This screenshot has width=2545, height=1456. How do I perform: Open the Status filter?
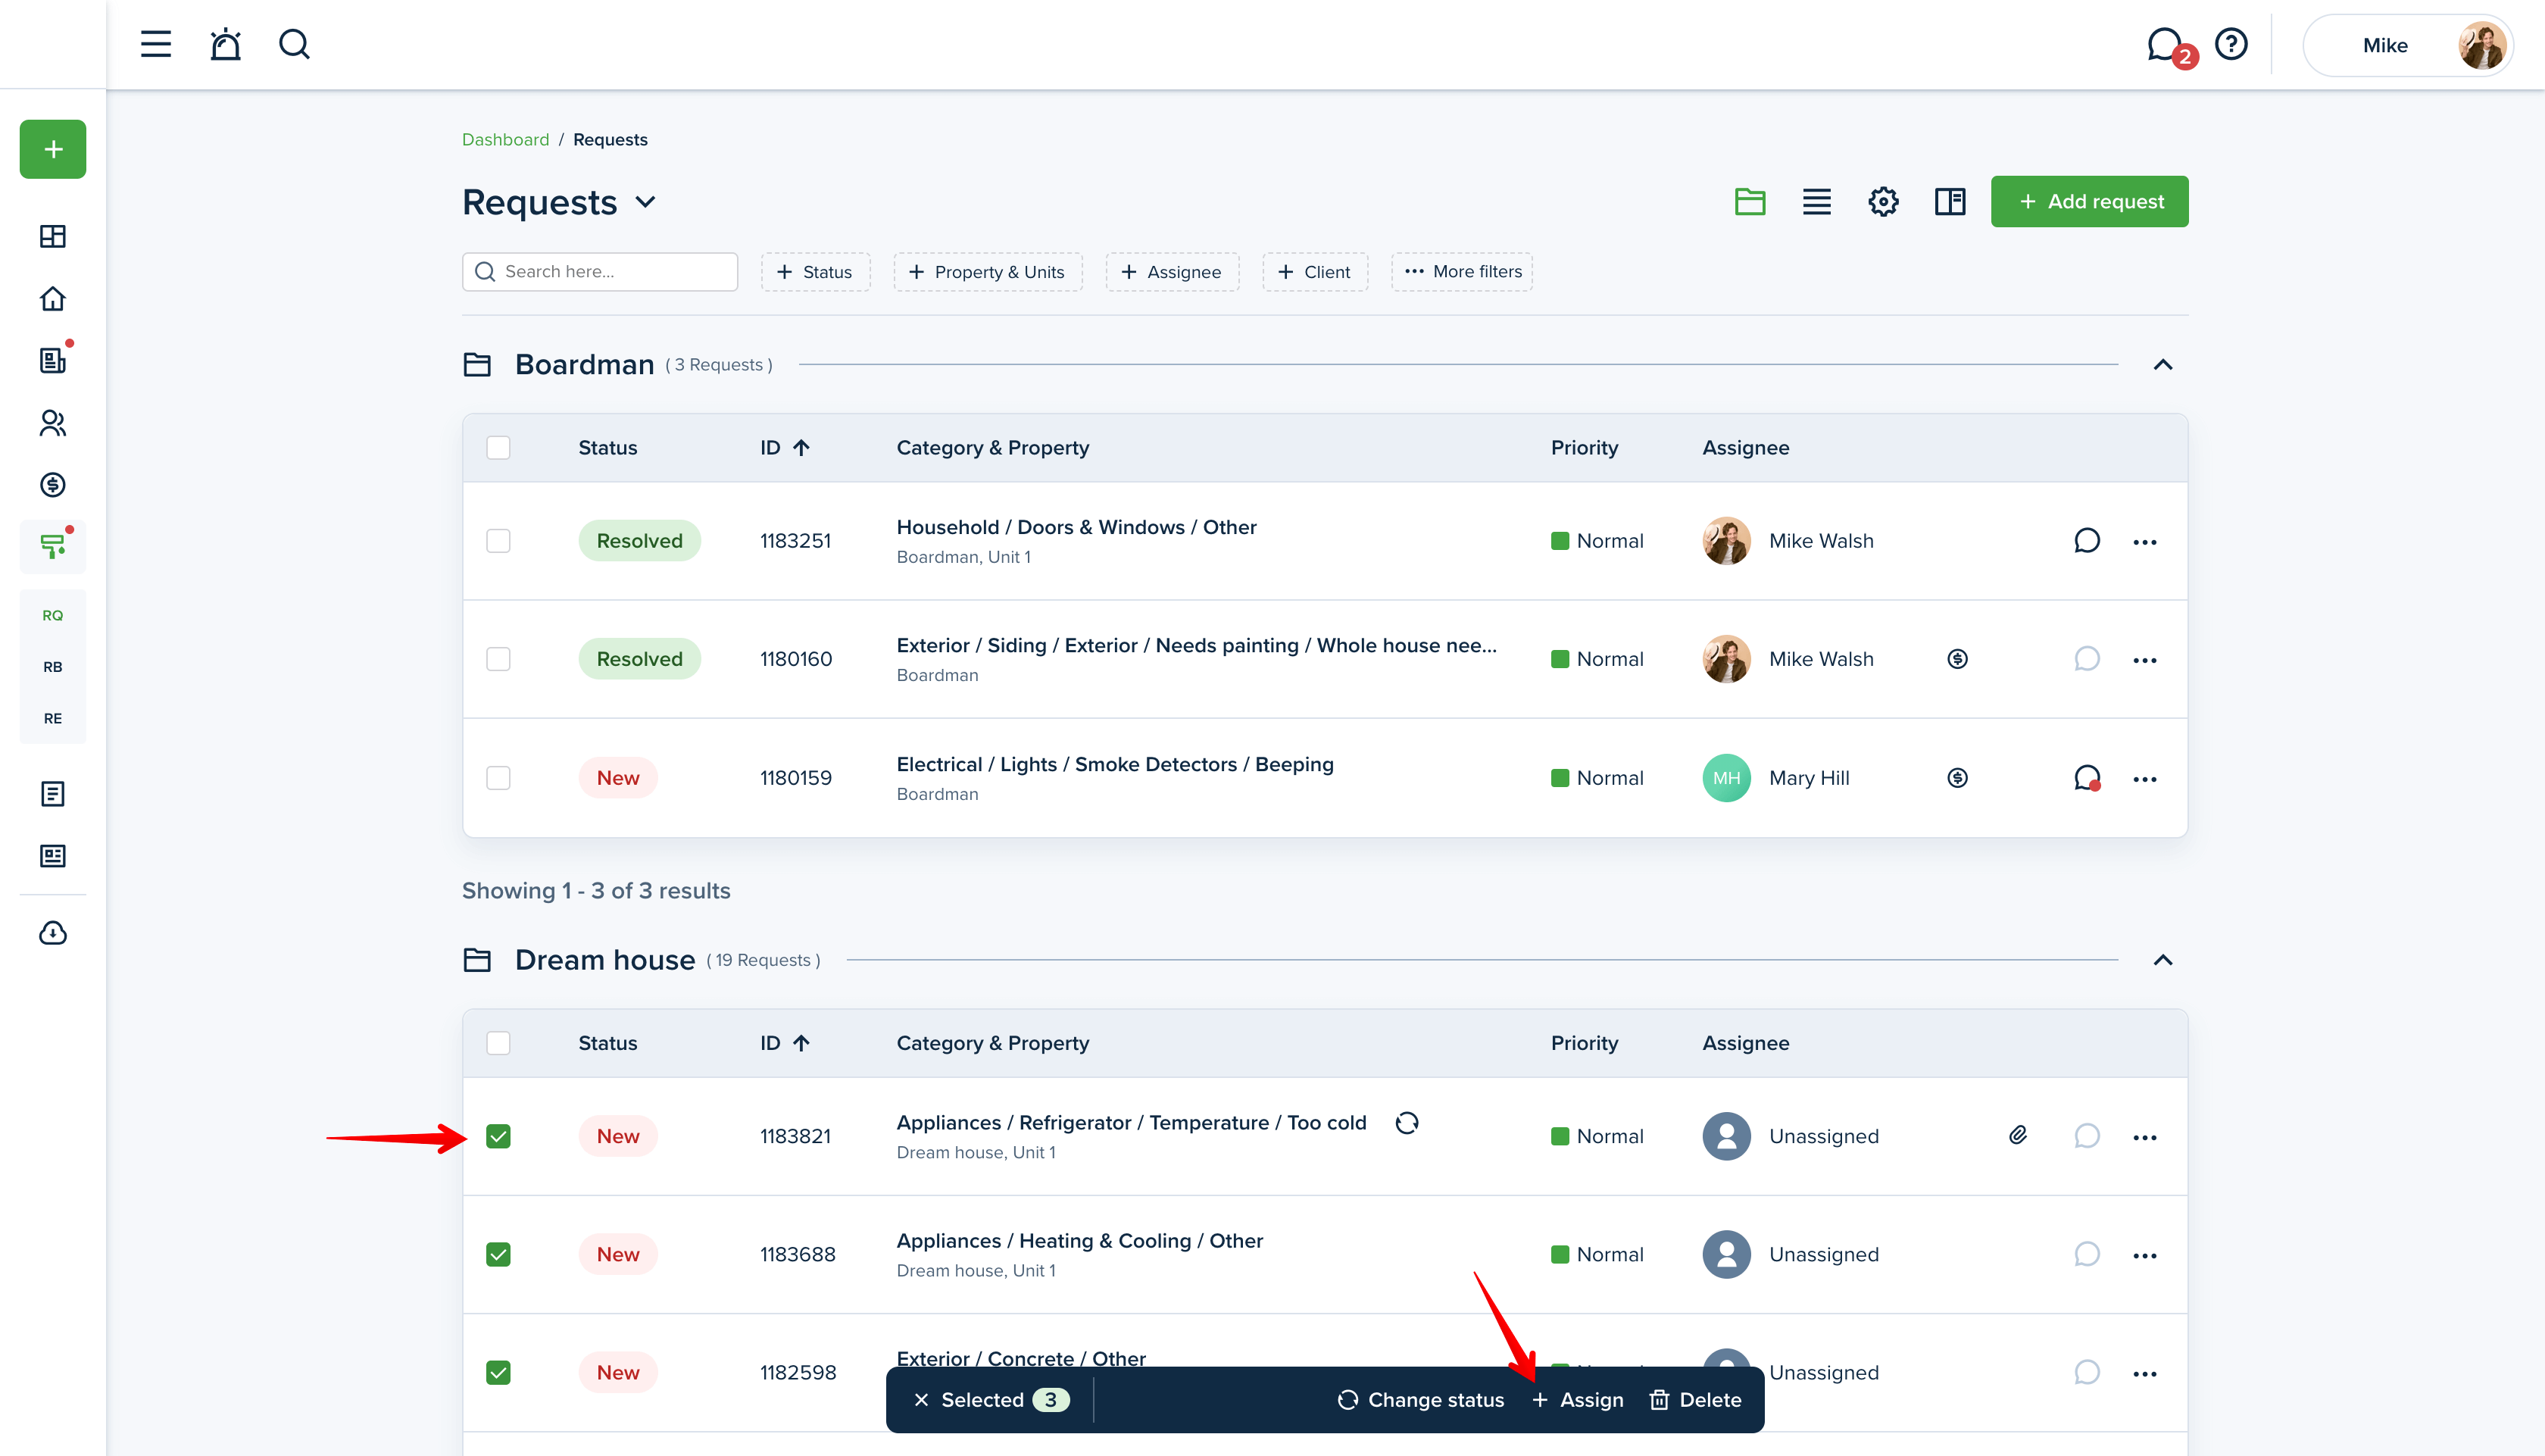tap(815, 272)
